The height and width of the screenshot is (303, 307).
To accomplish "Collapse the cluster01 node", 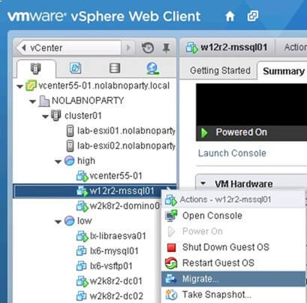I will pyautogui.click(x=45, y=117).
